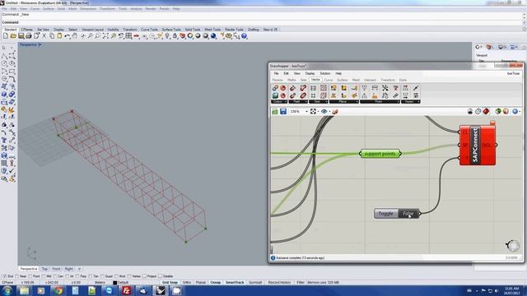This screenshot has height=296, width=527.
Task: Click green Open file icon in Grasshopper canvas toolbar
Action: point(275,112)
